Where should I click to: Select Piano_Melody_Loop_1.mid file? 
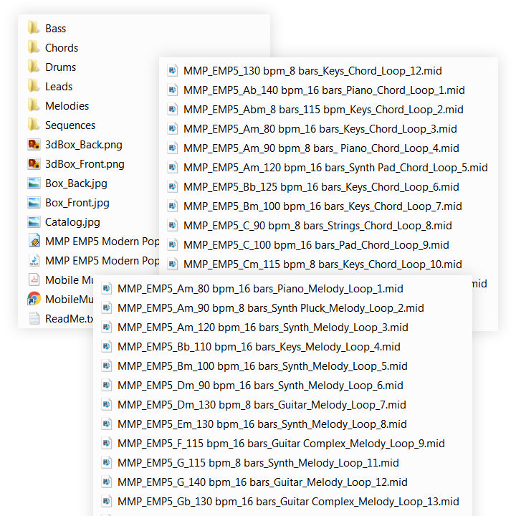coord(260,289)
